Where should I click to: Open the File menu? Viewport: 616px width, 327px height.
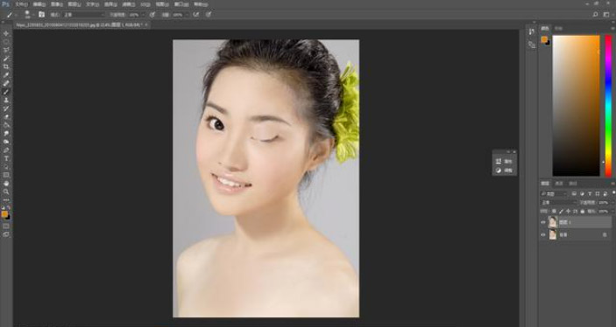point(21,4)
